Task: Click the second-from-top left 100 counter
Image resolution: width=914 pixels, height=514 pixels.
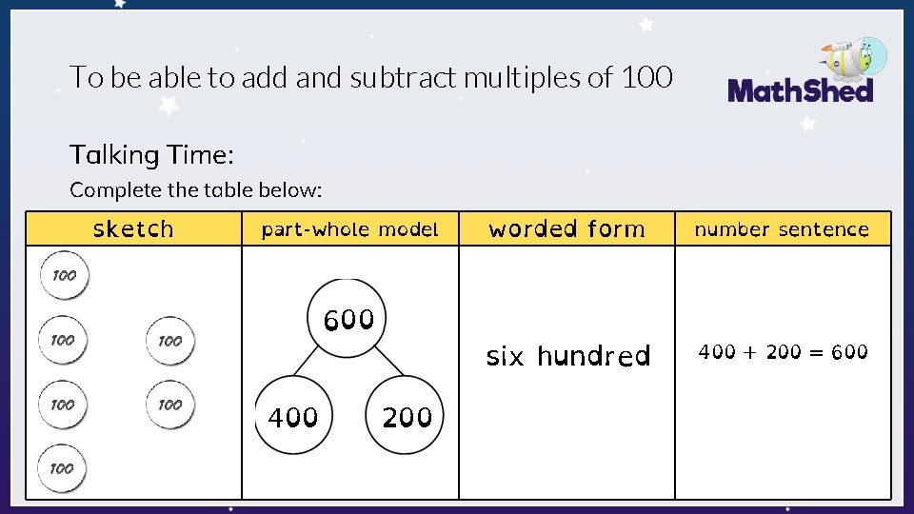Action: pos(63,340)
